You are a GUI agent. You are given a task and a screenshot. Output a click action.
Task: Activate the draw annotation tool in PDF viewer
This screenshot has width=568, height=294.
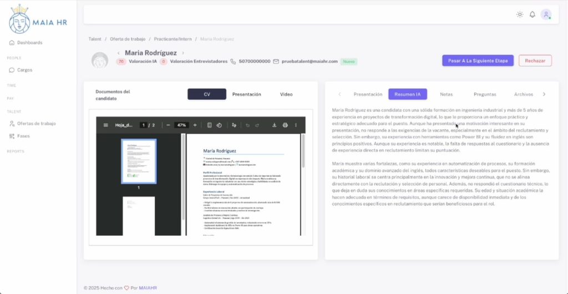pos(234,125)
